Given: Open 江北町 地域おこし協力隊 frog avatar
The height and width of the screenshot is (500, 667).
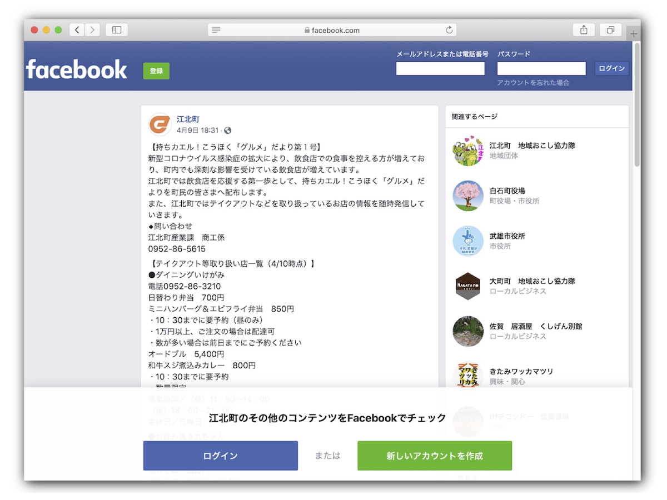Looking at the screenshot, I should (468, 151).
